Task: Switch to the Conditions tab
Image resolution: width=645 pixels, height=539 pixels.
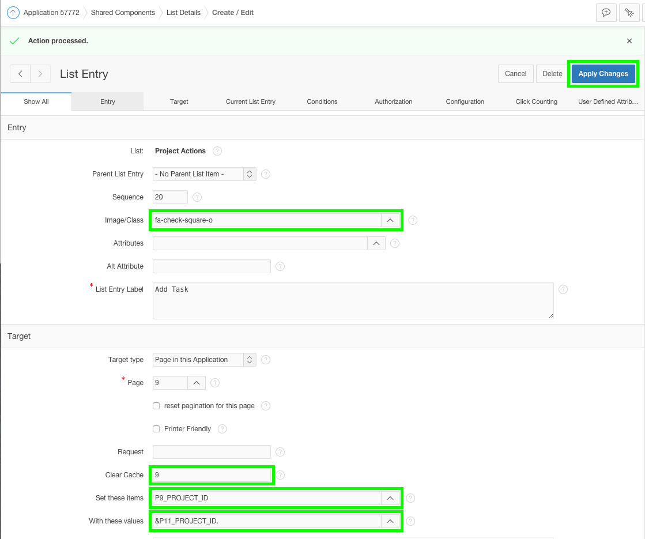Action: pyautogui.click(x=322, y=101)
